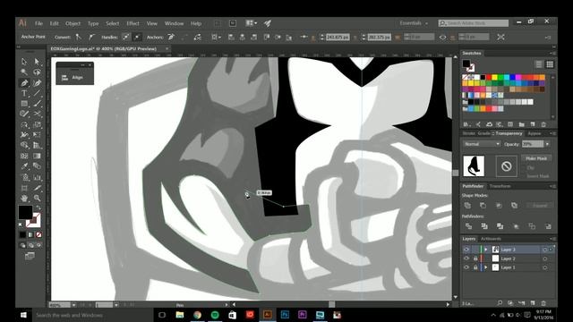Delete selection in Layers panel
The image size is (573, 322).
tap(543, 303)
